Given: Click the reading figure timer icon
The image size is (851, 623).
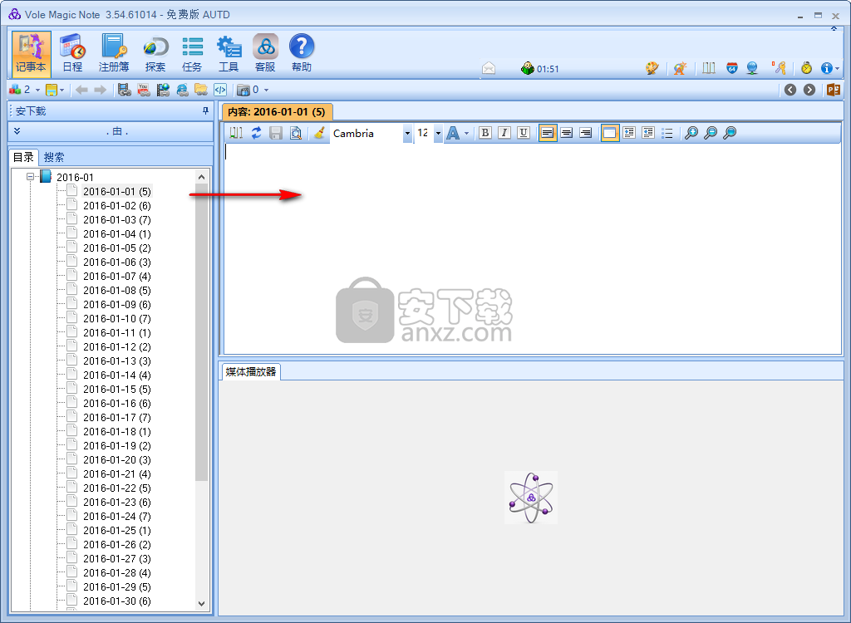Looking at the screenshot, I should point(528,68).
